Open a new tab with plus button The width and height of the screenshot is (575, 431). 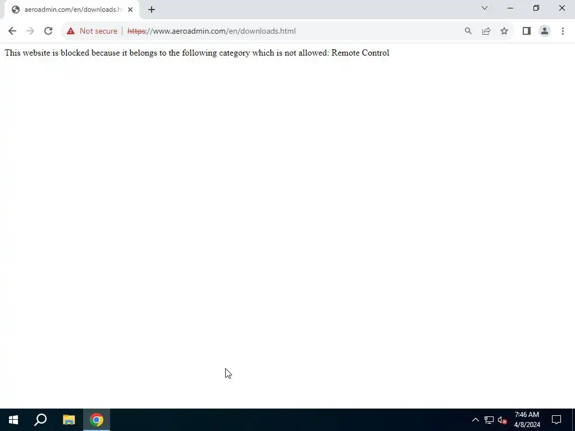pos(152,10)
